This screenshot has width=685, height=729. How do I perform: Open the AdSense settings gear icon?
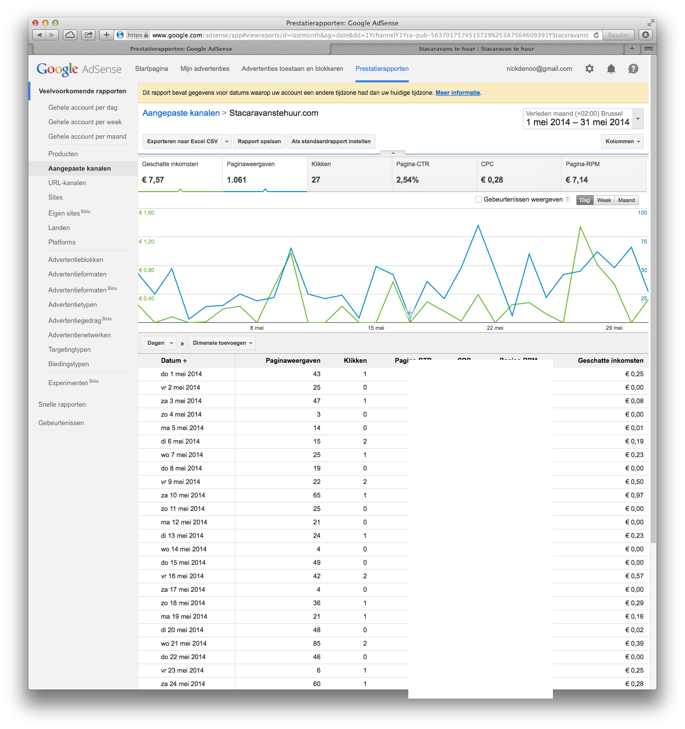pyautogui.click(x=589, y=69)
